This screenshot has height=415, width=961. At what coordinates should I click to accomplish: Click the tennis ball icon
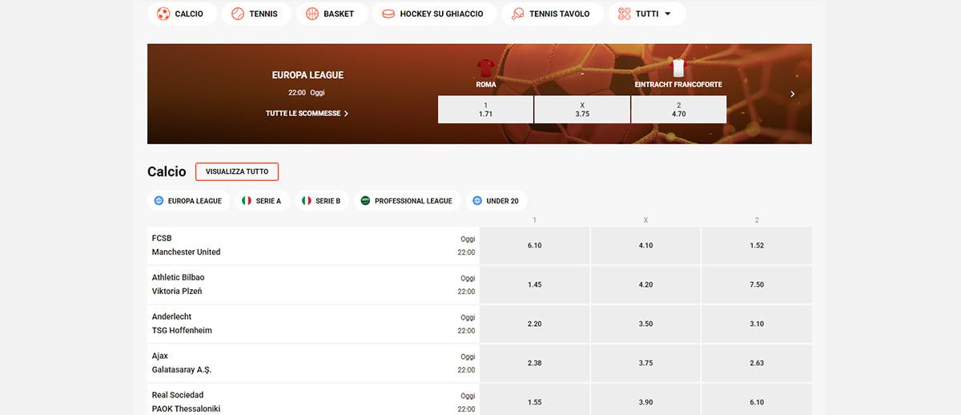[238, 14]
